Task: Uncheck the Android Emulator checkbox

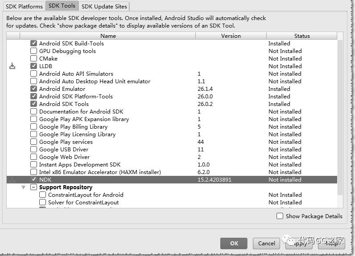Action: (33, 89)
